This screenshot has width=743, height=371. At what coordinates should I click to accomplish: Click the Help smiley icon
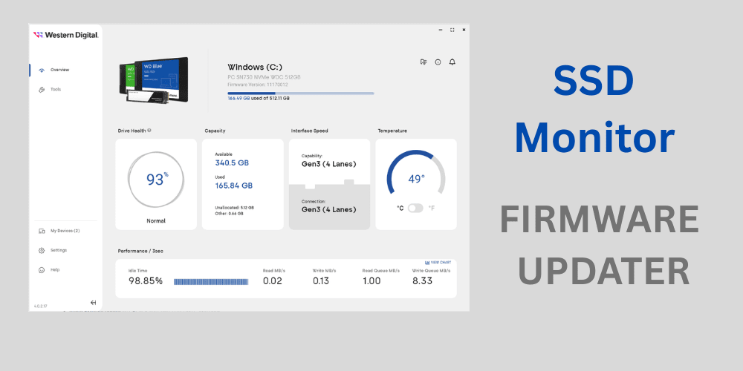[42, 270]
